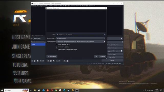
Task: Show hidden system tray icons chevron
Action: [x=143, y=90]
